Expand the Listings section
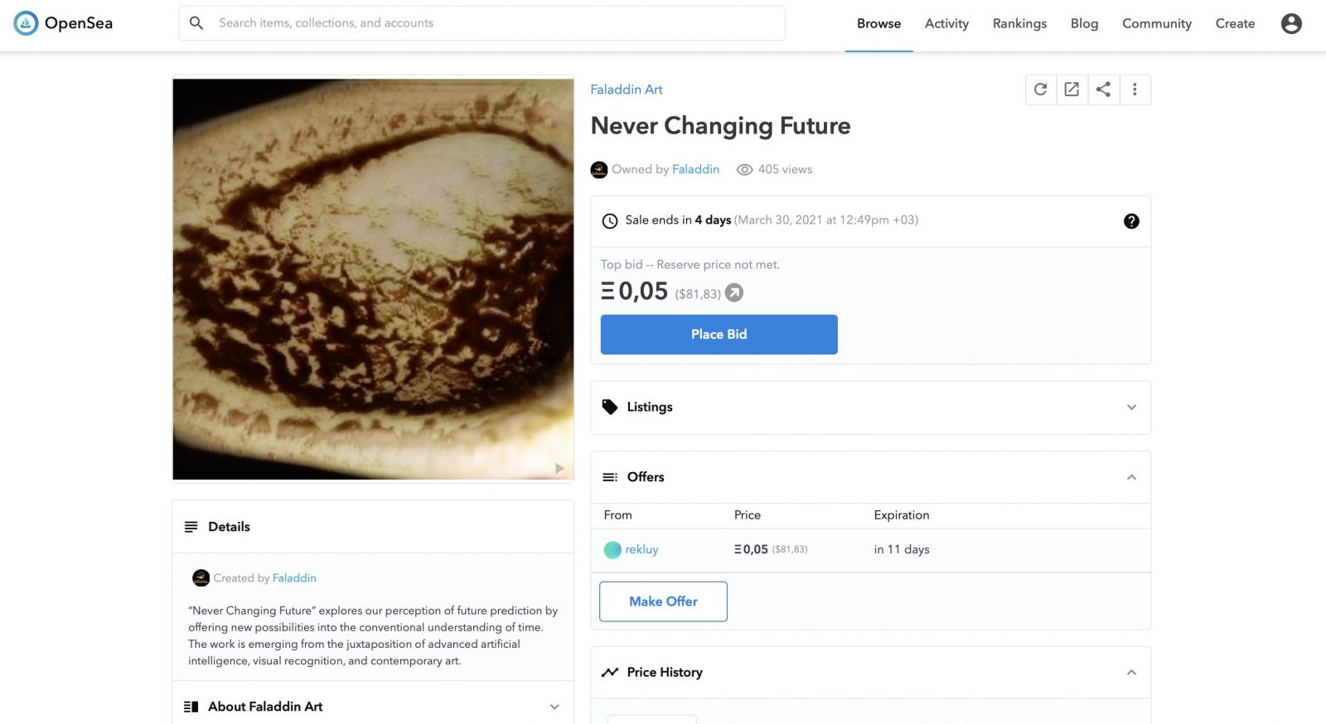This screenshot has width=1326, height=724. [1131, 408]
